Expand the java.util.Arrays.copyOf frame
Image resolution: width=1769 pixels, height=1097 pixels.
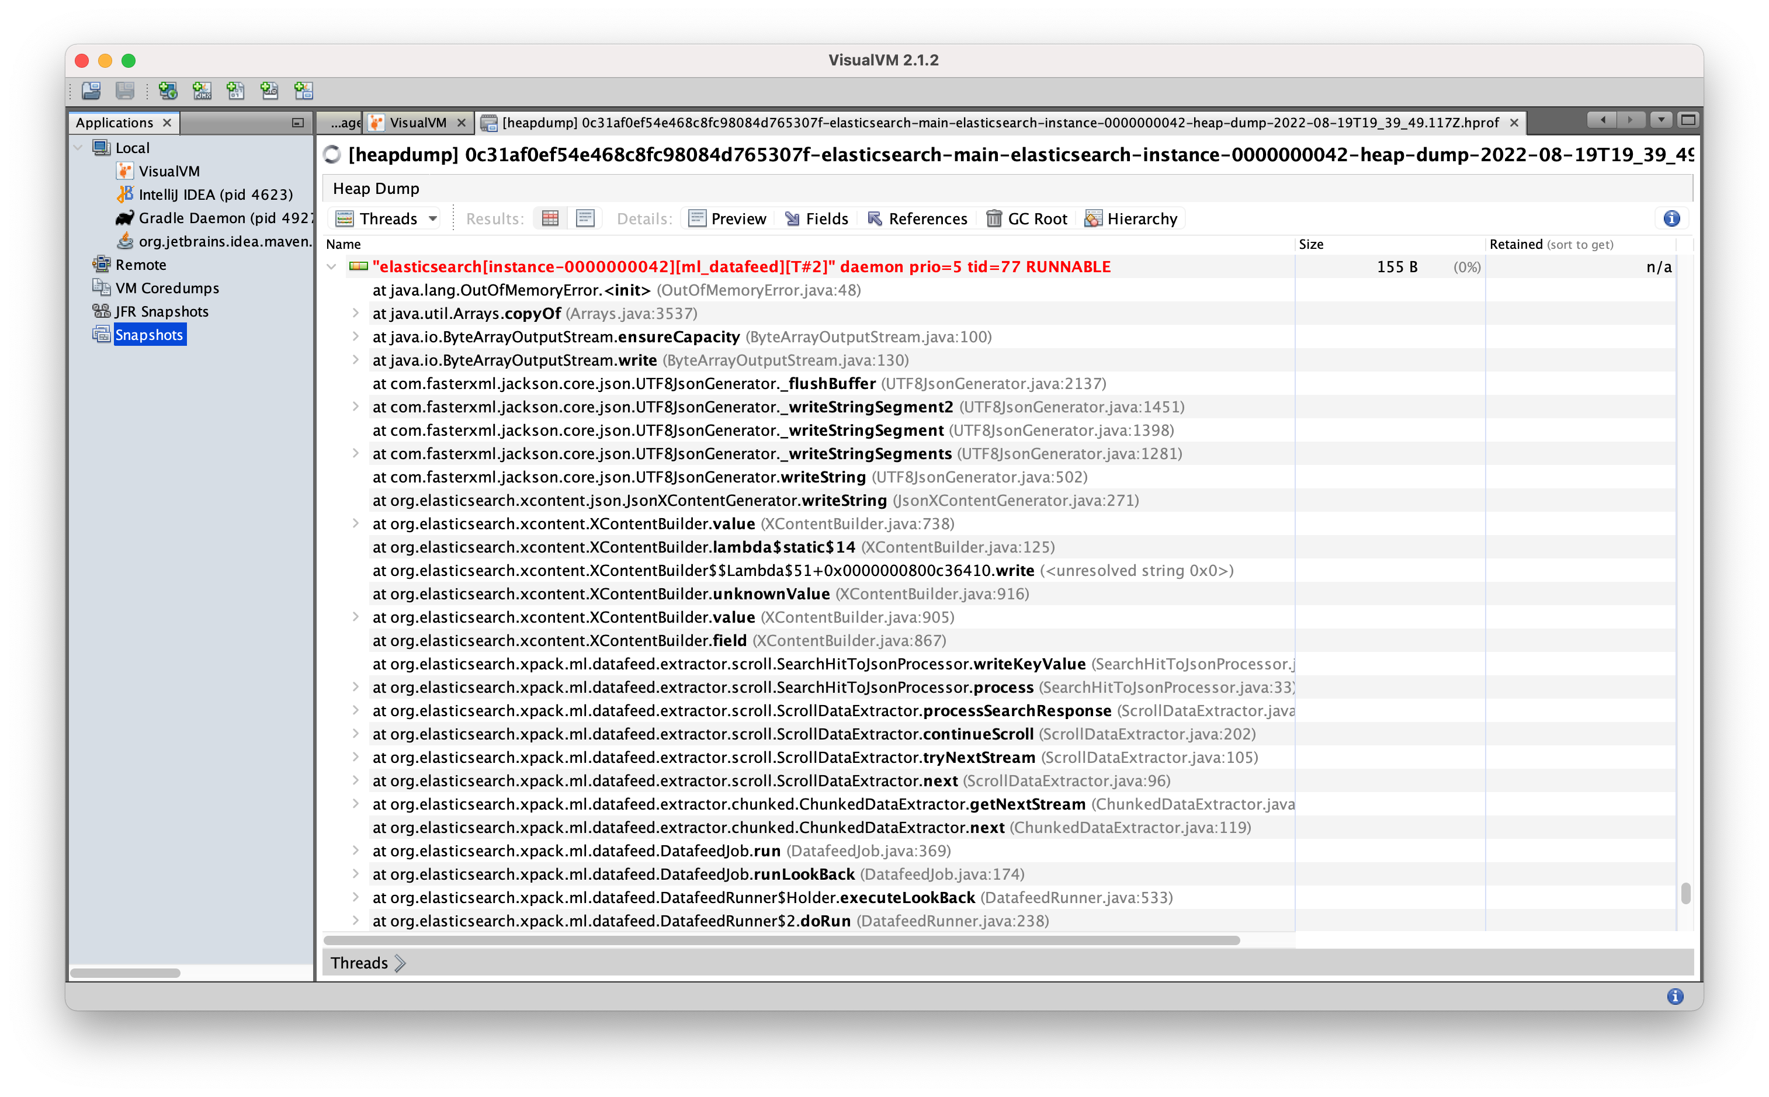356,314
